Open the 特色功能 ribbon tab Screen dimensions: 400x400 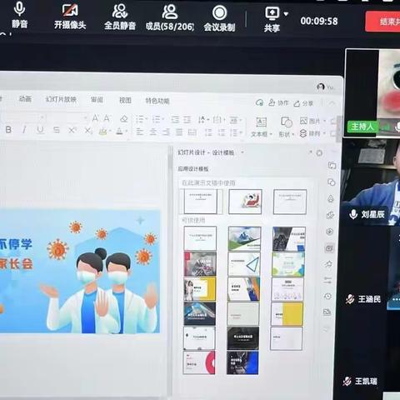(157, 101)
